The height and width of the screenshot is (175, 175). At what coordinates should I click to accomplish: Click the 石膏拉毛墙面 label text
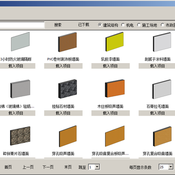click(x=157, y=106)
